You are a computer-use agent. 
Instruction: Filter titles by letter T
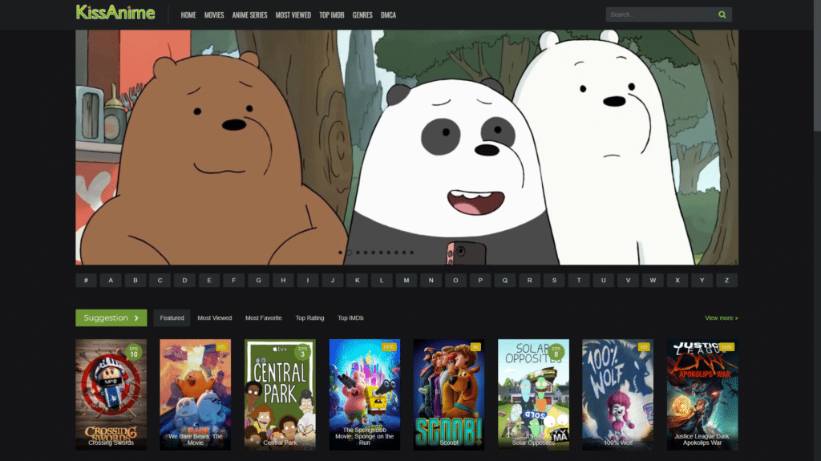(579, 281)
